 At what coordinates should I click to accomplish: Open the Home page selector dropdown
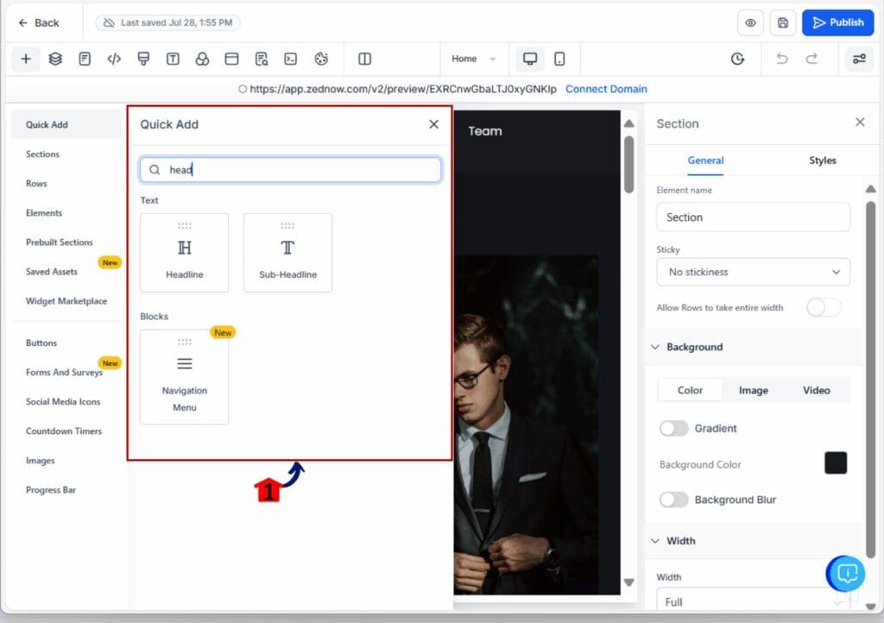pos(474,59)
